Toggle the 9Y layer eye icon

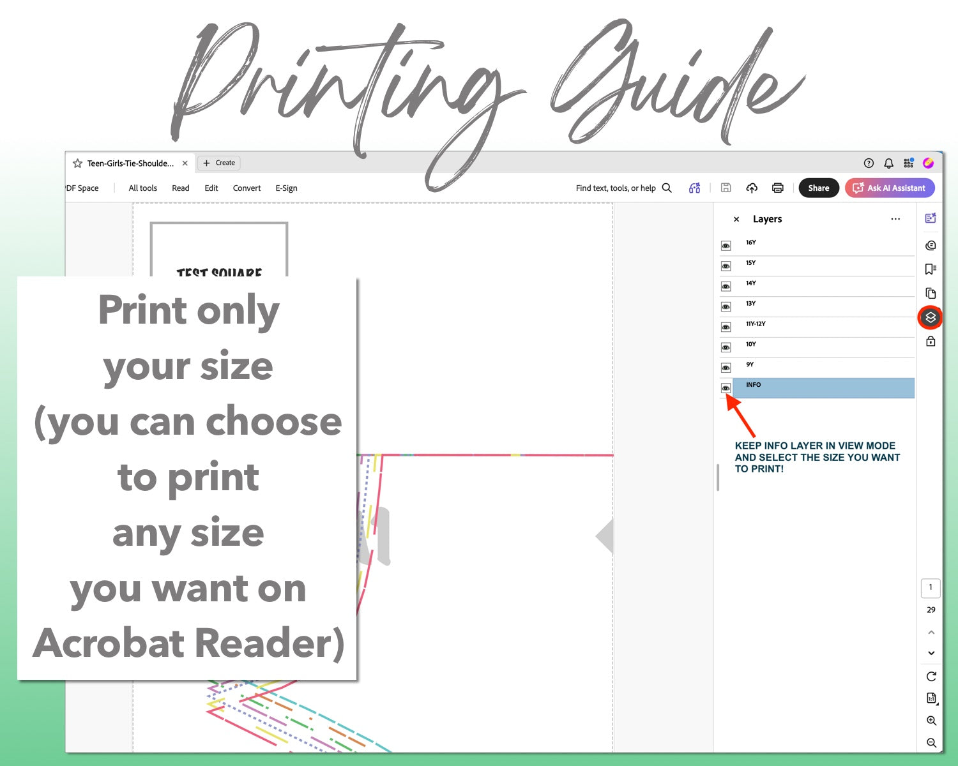(726, 368)
